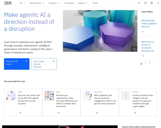Go to Latest News page 3

[x=149, y=63]
